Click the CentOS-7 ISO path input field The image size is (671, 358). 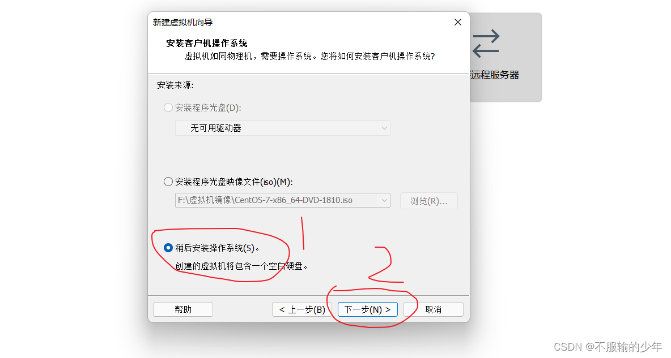[x=277, y=200]
